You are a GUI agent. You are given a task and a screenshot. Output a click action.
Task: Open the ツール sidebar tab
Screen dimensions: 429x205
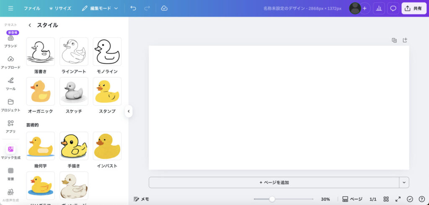[10, 84]
